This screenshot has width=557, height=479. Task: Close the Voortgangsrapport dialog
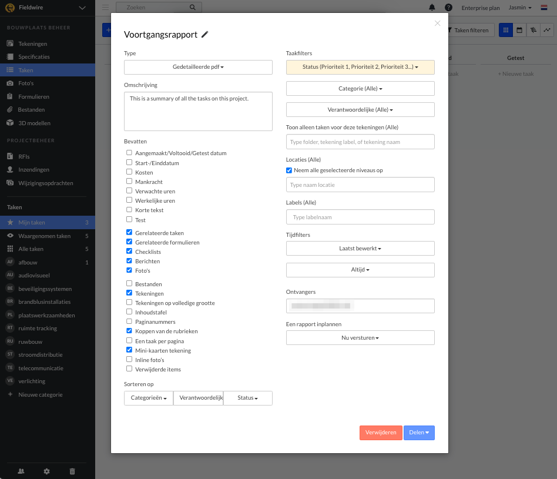pyautogui.click(x=437, y=24)
